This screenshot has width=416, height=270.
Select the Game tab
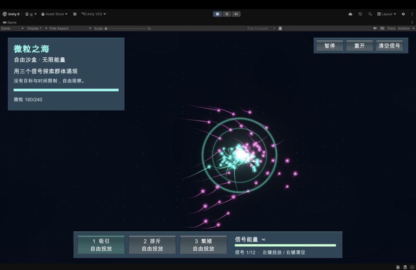coord(10,22)
